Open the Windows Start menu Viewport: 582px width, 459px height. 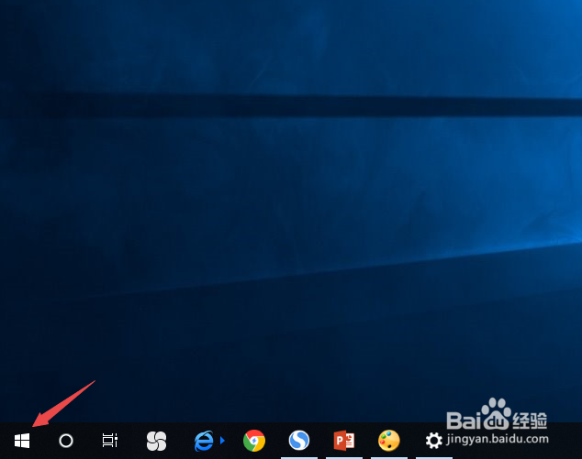coord(22,441)
